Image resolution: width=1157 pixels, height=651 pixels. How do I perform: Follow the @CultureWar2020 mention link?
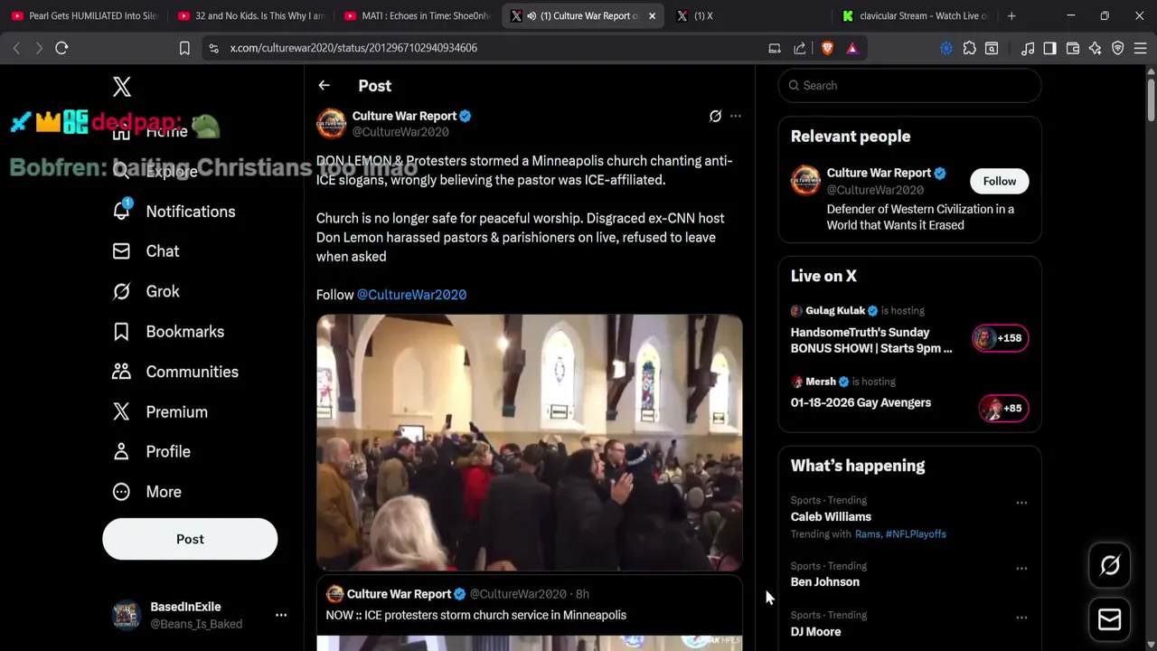[411, 295]
